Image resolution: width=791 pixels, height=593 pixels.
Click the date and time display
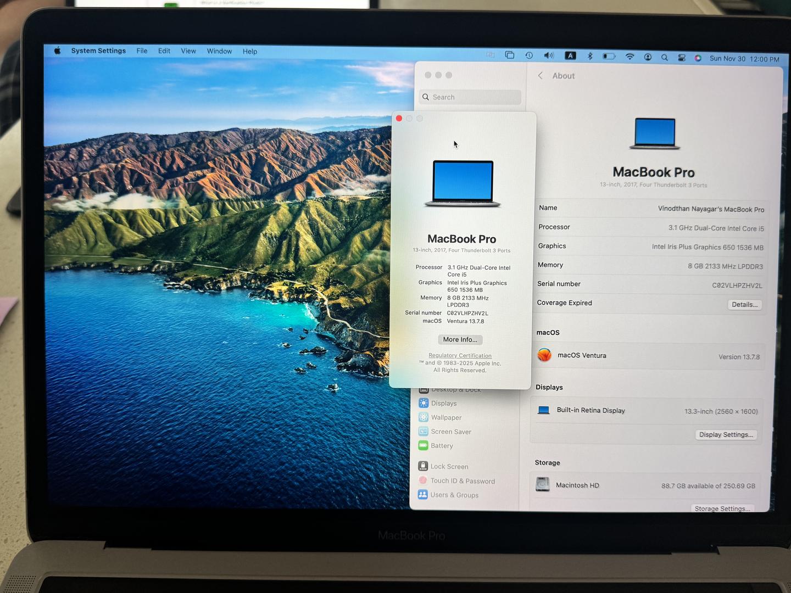pyautogui.click(x=744, y=59)
